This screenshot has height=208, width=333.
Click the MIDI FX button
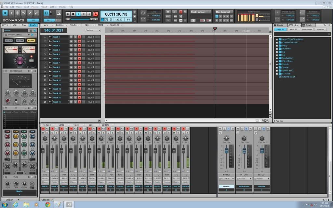pyautogui.click(x=294, y=30)
